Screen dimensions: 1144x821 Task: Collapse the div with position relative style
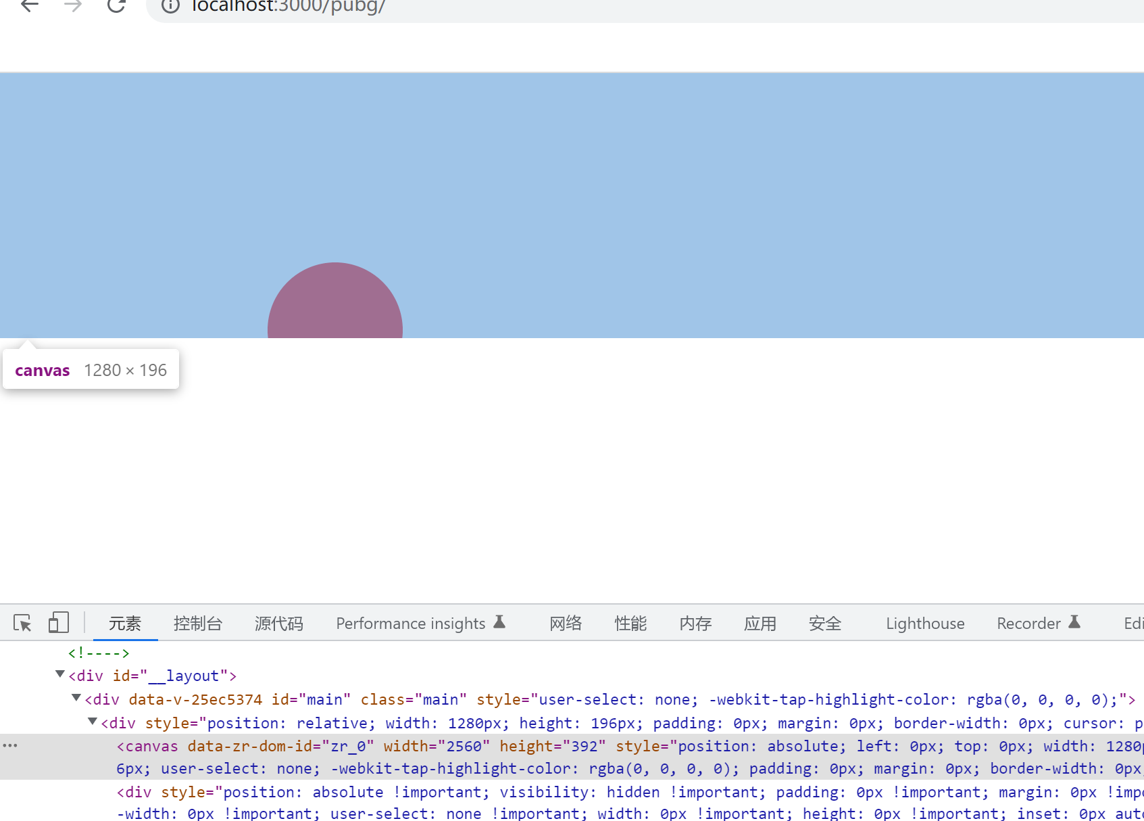coord(92,722)
